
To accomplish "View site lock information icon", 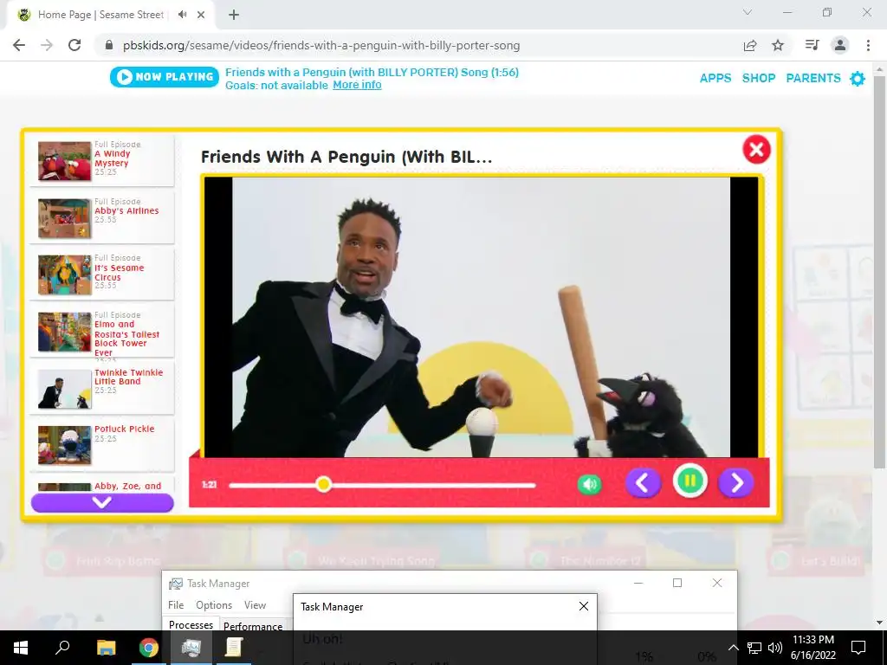I will (x=109, y=45).
